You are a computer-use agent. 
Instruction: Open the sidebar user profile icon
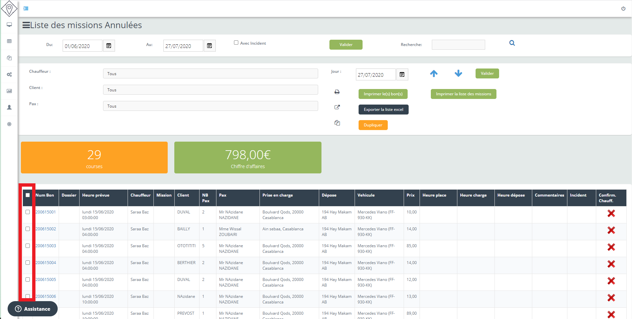pos(9,108)
